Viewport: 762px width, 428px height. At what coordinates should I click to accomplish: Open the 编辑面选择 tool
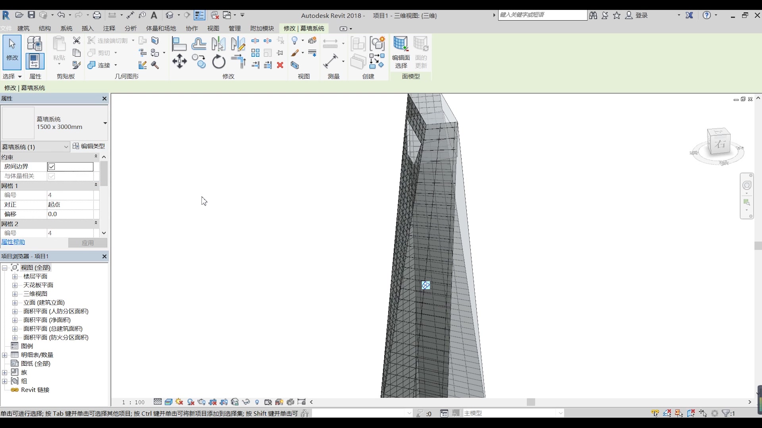401,52
